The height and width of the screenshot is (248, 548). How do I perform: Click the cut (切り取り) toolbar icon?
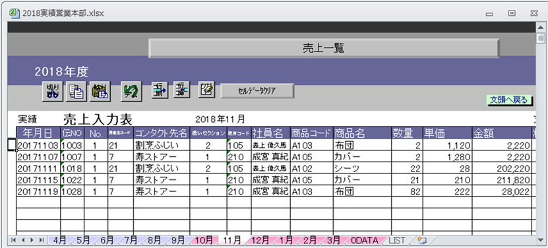pos(53,92)
